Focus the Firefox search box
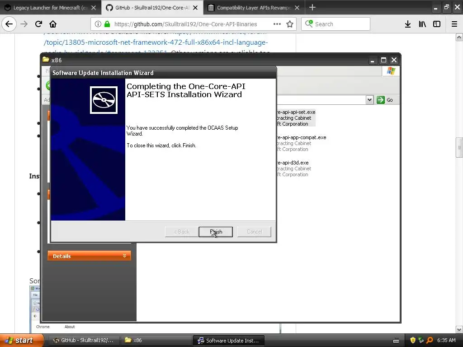Viewport: 463px width, 347px height. (335, 24)
